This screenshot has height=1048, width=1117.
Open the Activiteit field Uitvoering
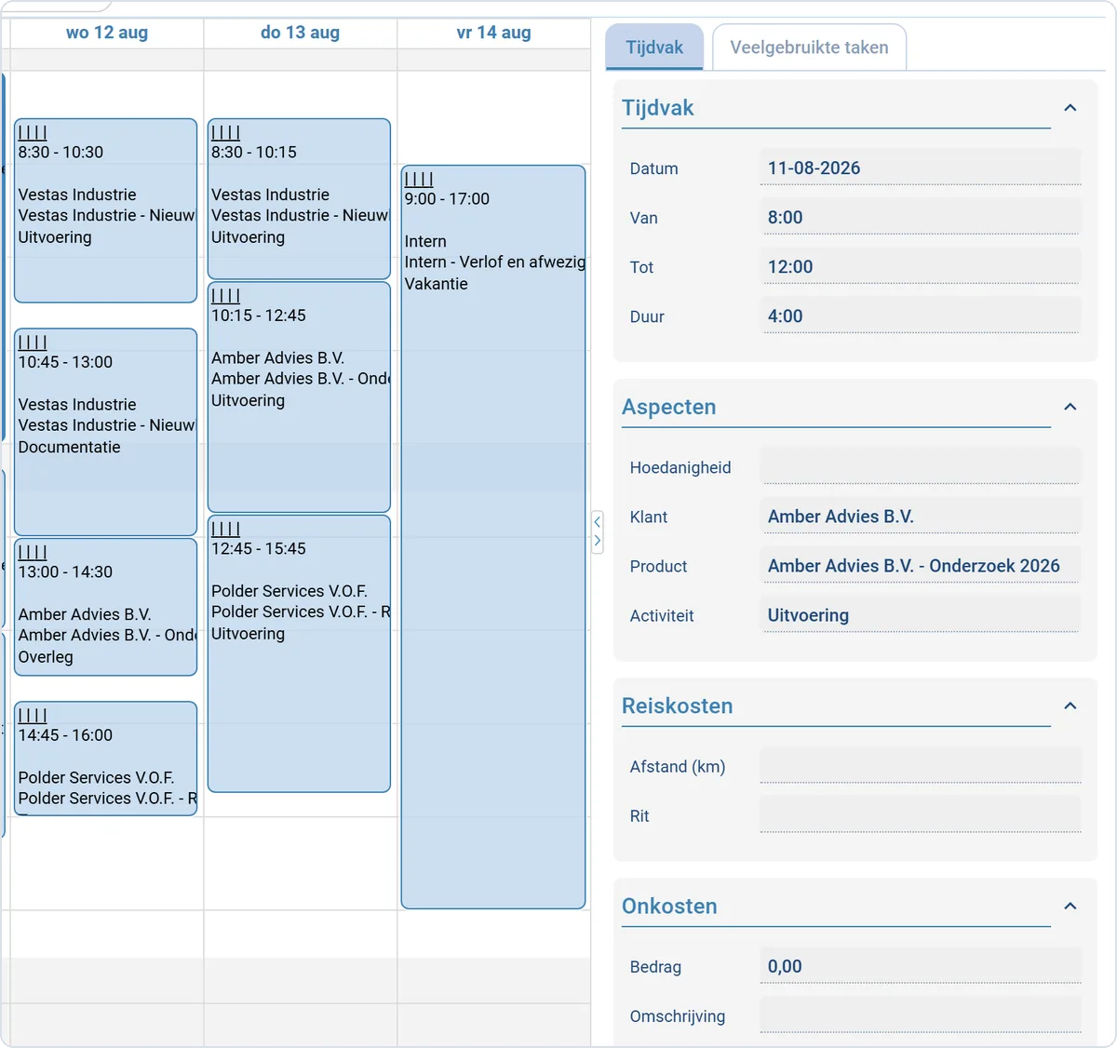(x=921, y=614)
